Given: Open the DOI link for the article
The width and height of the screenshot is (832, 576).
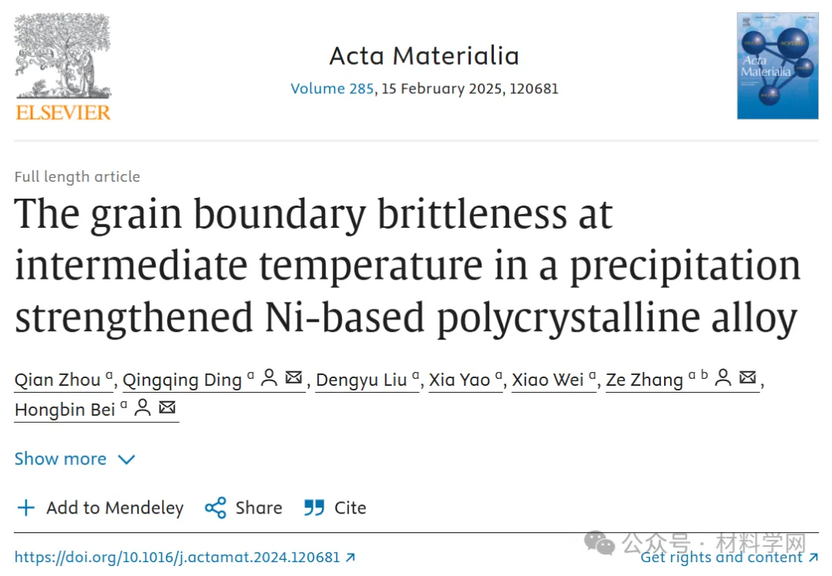Looking at the screenshot, I should pyautogui.click(x=185, y=558).
